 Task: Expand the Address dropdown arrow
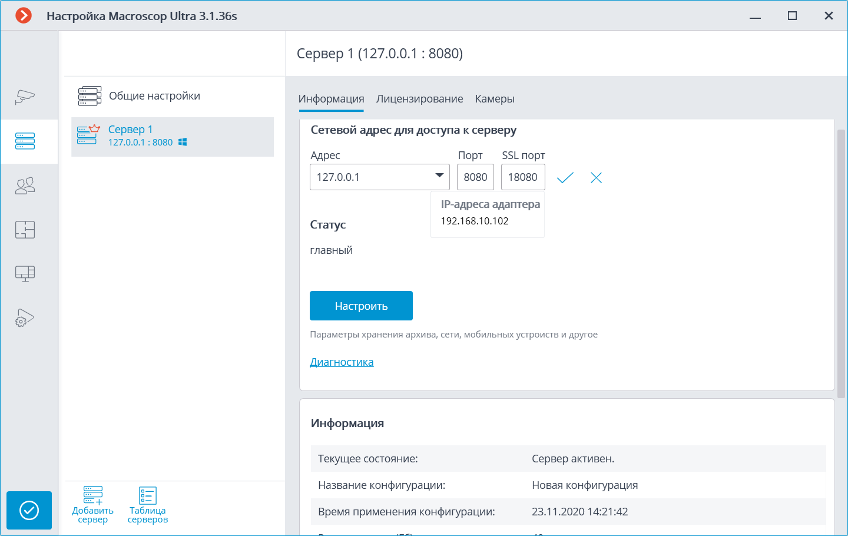click(x=439, y=176)
